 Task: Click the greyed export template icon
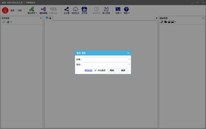(96, 9)
